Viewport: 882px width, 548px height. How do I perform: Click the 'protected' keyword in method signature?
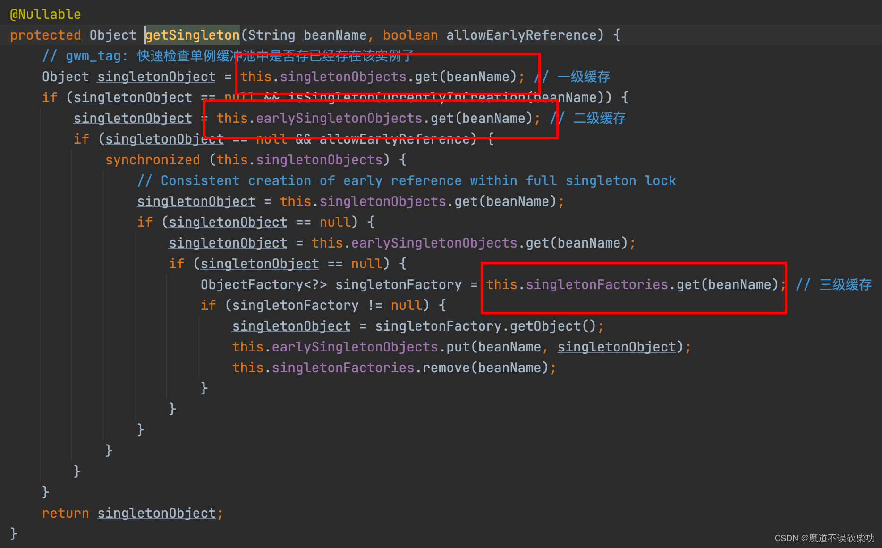[45, 35]
